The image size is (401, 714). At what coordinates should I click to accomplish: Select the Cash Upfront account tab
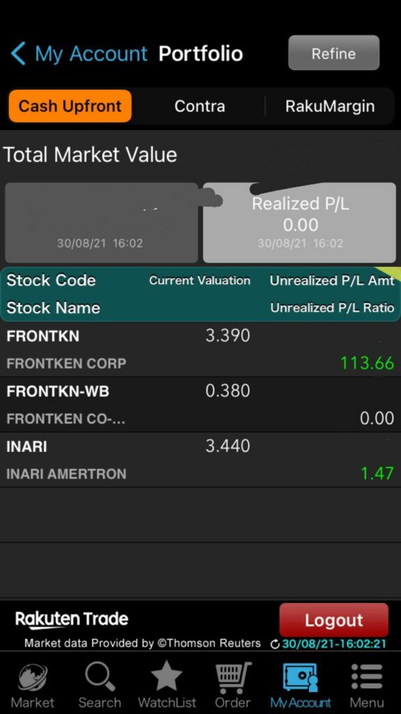point(70,106)
